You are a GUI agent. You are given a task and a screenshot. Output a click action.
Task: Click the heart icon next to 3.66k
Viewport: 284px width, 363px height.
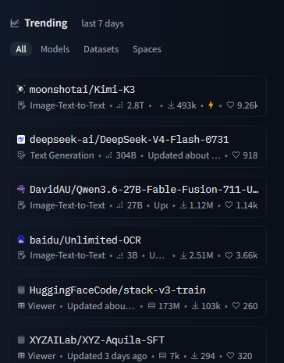[229, 255]
